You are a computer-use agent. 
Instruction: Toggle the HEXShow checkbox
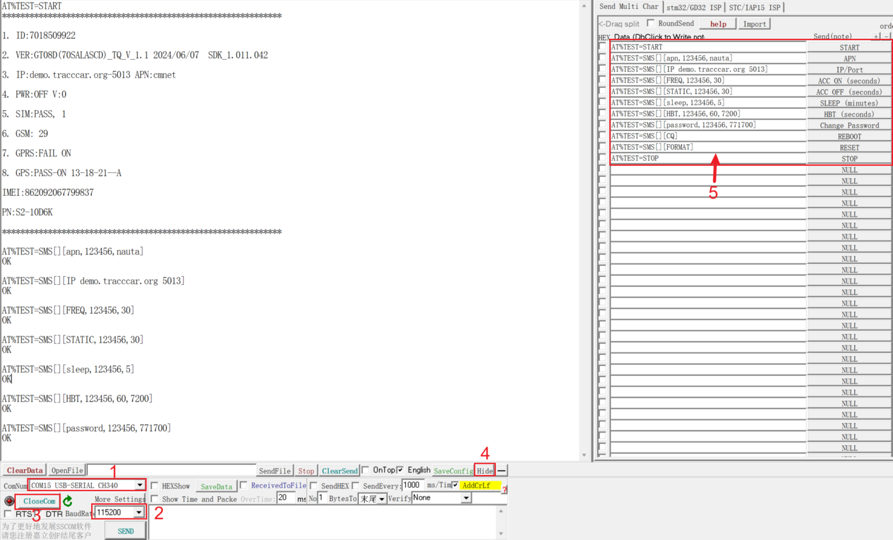(x=155, y=485)
